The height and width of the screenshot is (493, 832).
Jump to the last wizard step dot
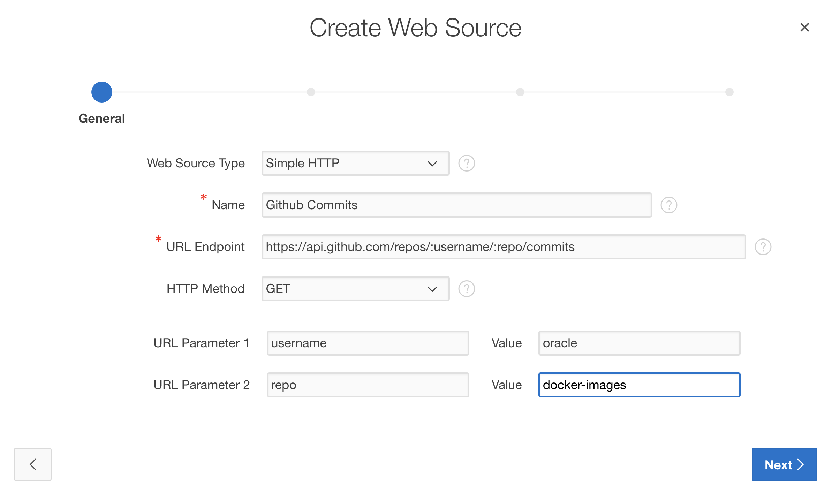[729, 92]
